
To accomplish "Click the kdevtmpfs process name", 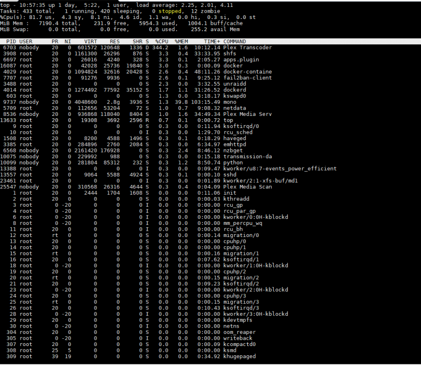I will pyautogui.click(x=238, y=320).
